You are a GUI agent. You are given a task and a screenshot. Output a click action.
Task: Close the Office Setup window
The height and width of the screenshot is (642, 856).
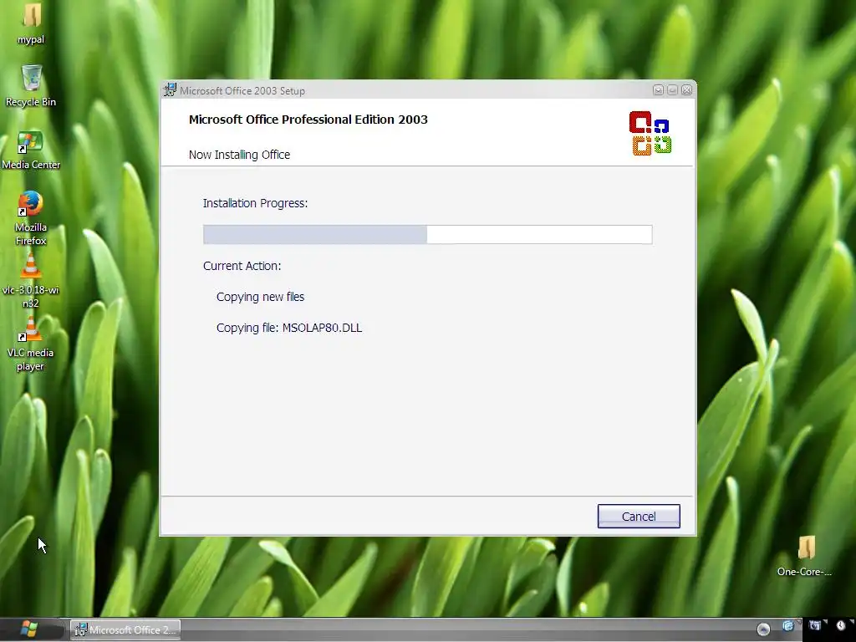pos(687,90)
